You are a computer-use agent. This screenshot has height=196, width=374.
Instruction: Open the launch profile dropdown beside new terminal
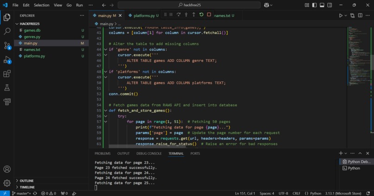(346, 153)
